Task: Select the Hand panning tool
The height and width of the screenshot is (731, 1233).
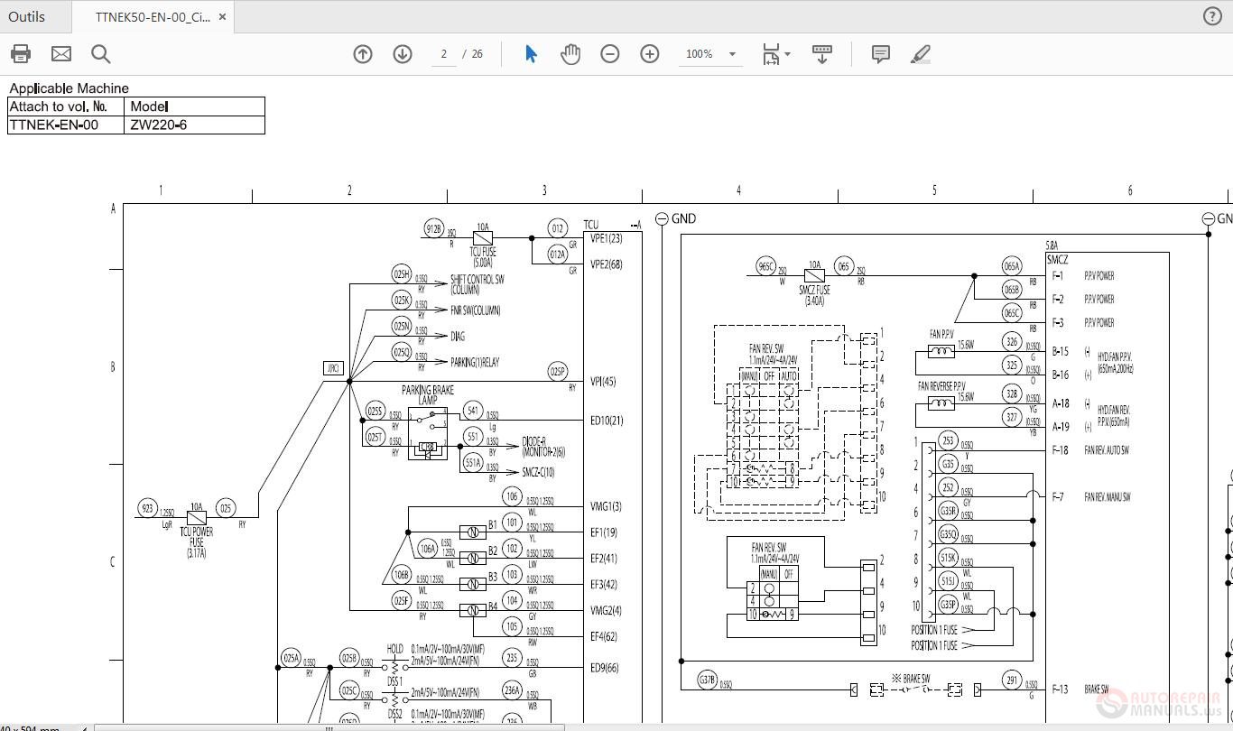Action: pos(570,53)
